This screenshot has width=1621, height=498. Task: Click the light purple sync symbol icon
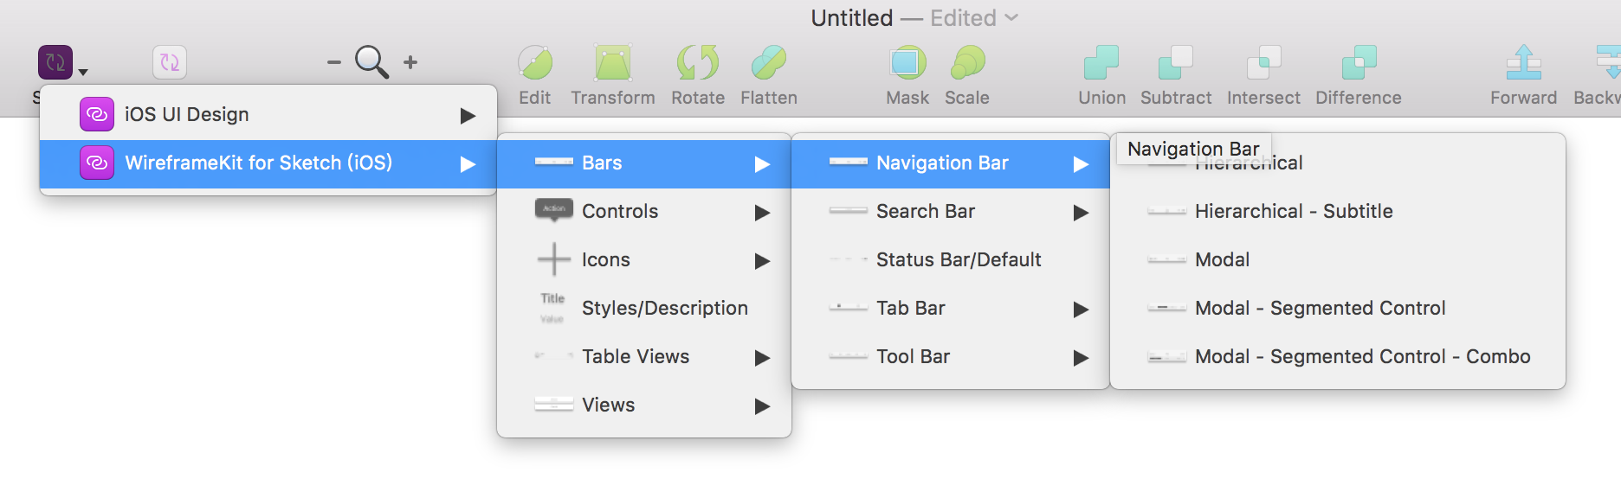pyautogui.click(x=170, y=62)
